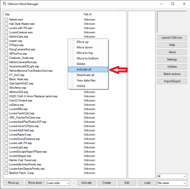Select Deactivate all in context menu

tap(85, 75)
